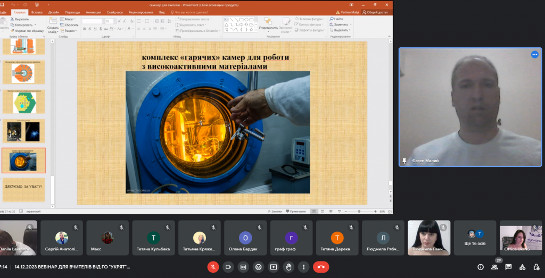The image size is (545, 278).
Task: Show the participants list of 29 people
Action: [x=494, y=267]
